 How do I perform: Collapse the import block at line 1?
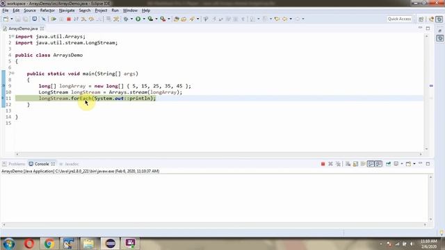13,36
